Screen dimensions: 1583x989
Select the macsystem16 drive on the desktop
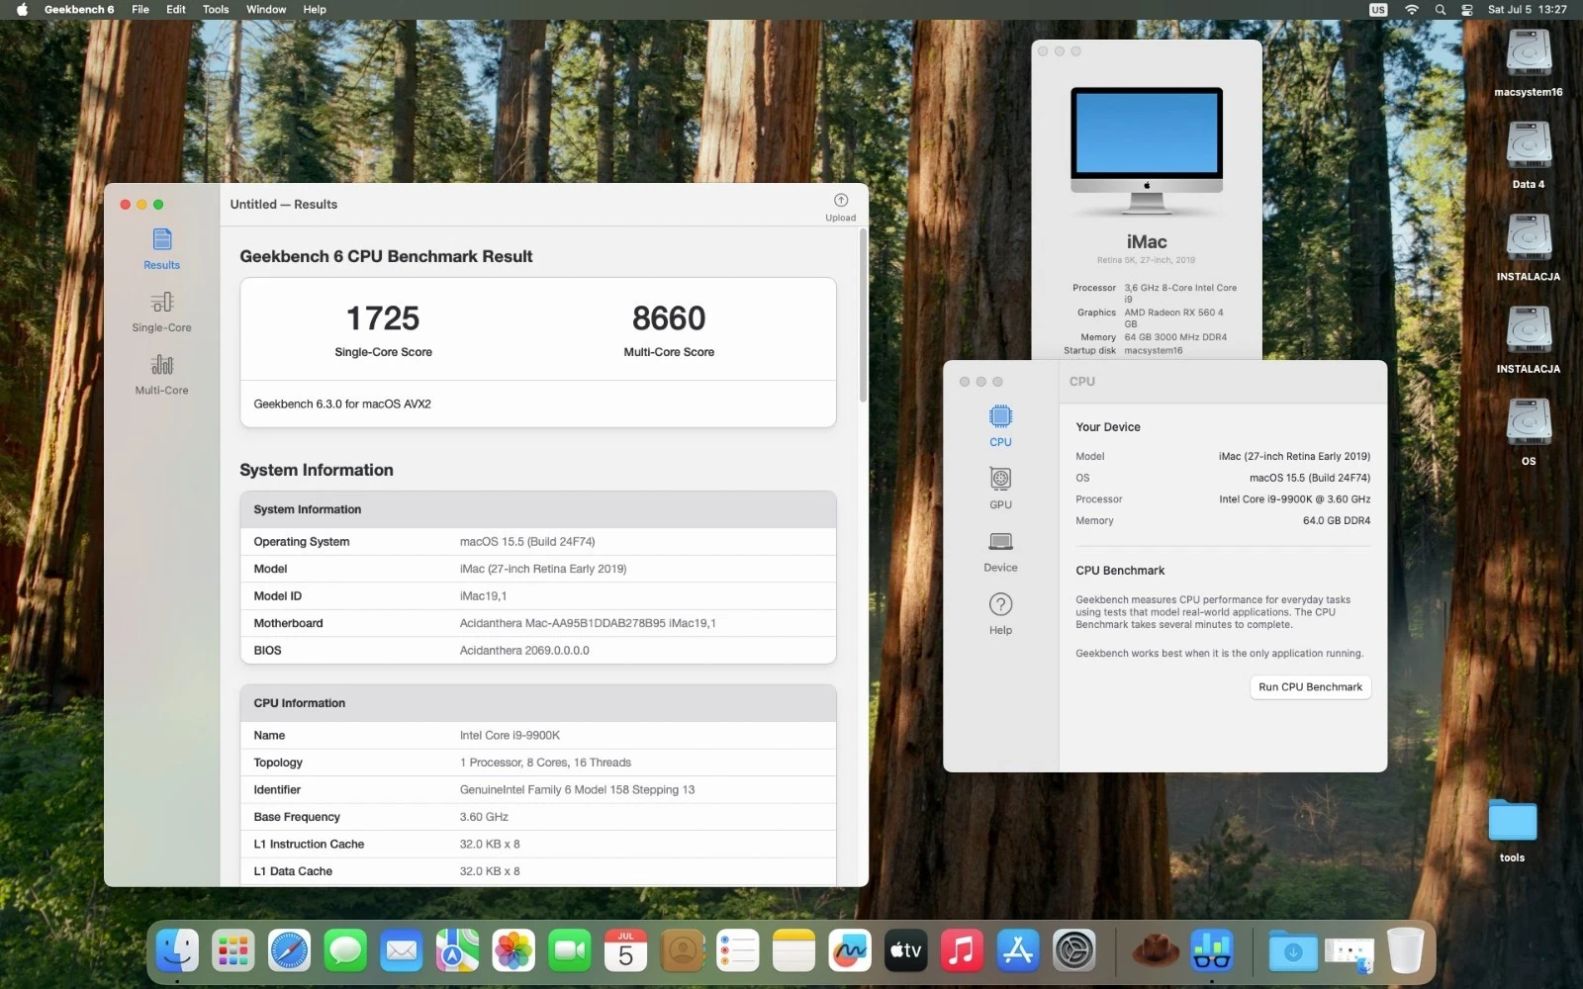pos(1529,61)
